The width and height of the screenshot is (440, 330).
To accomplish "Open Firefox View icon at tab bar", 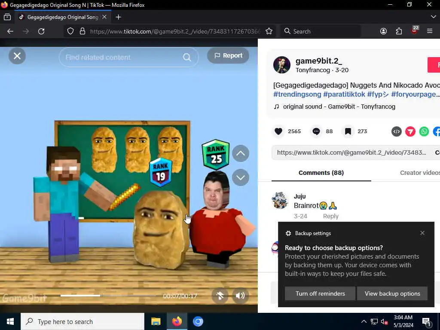I will 7,17.
